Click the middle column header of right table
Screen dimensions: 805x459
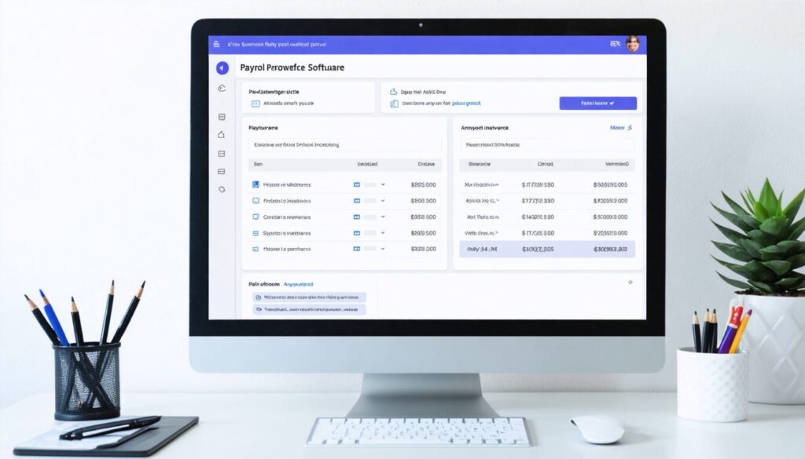tap(546, 165)
